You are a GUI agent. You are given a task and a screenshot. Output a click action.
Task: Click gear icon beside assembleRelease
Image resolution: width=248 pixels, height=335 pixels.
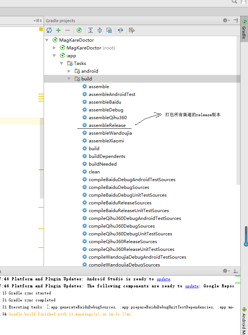(85, 125)
